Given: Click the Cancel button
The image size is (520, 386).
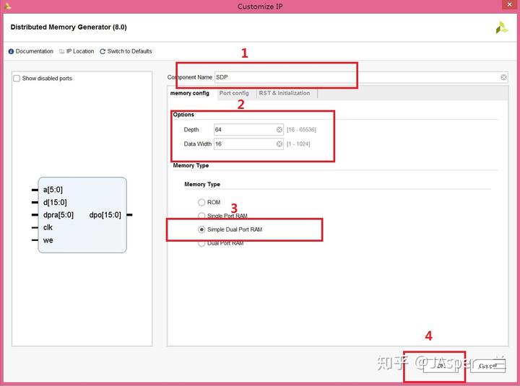Looking at the screenshot, I should pyautogui.click(x=487, y=366).
